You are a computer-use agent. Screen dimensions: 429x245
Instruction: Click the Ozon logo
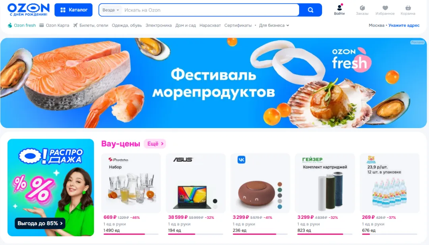tap(29, 10)
